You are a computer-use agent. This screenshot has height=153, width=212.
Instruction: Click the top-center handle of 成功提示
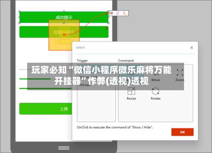64,11
